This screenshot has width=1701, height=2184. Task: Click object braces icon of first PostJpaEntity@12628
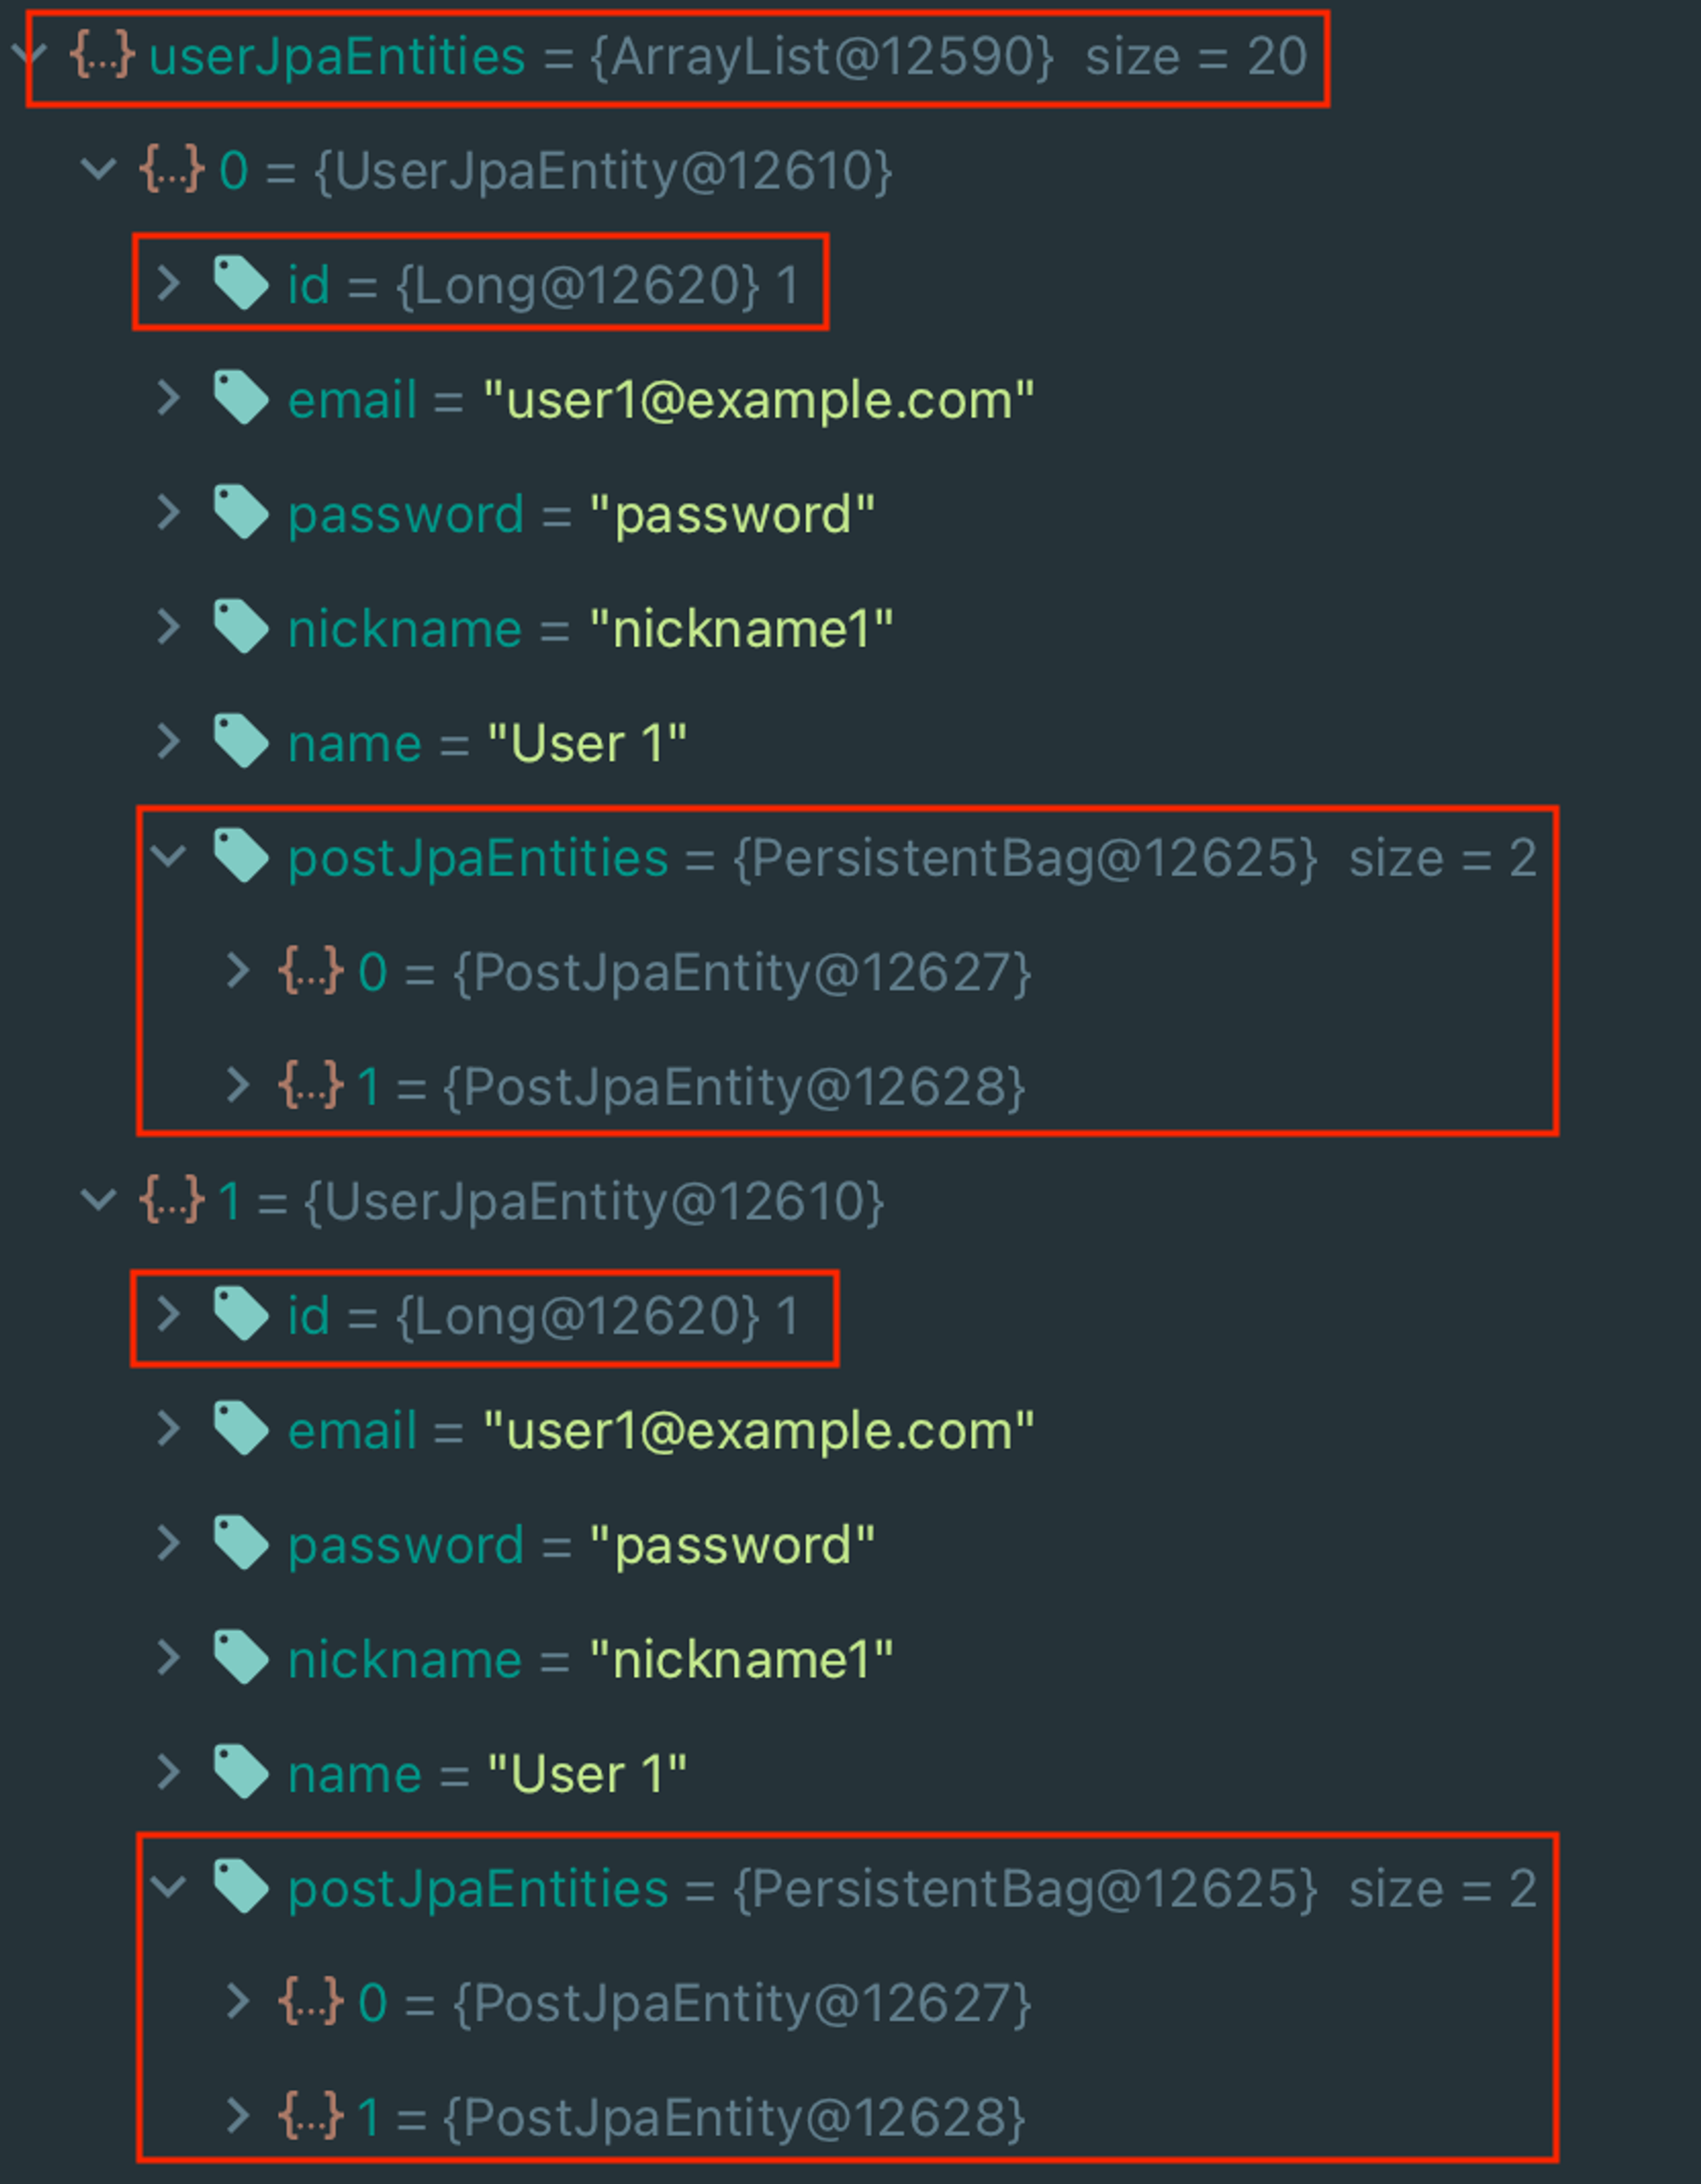(x=310, y=1085)
